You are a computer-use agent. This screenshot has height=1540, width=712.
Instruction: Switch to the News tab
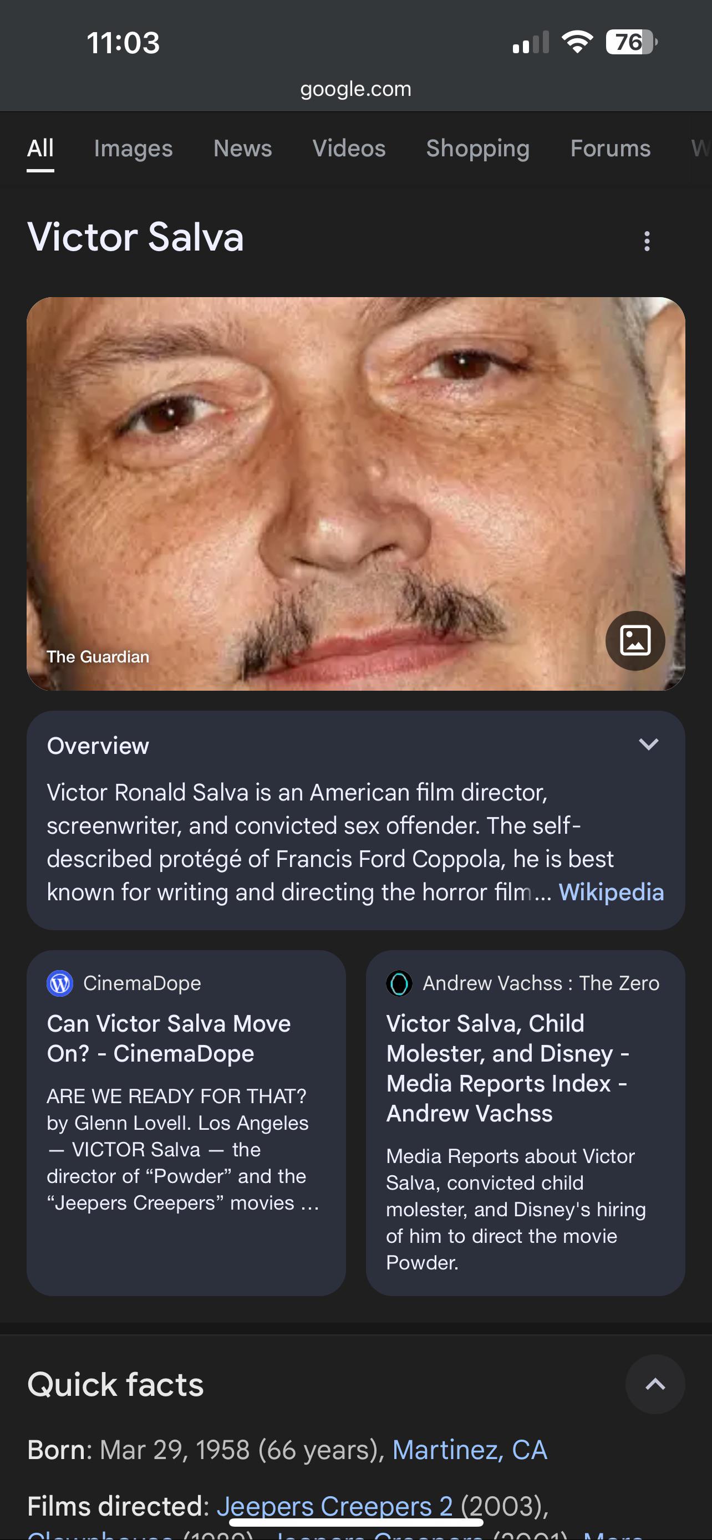(242, 148)
